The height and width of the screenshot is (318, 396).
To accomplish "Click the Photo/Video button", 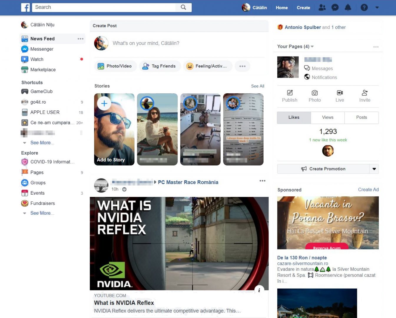I will [x=115, y=66].
